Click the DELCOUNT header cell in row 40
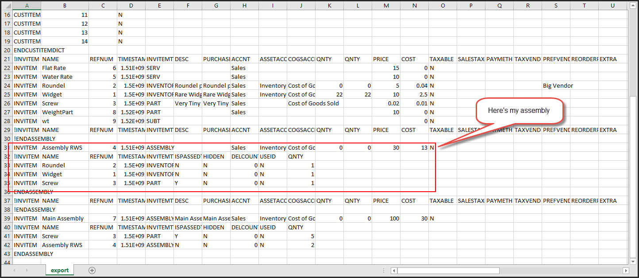639x278 pixels. click(244, 227)
